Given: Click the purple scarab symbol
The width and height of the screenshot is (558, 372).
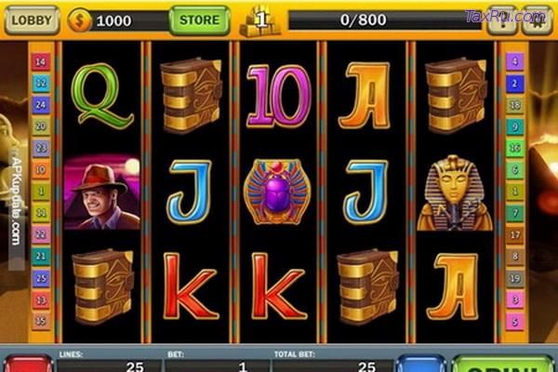Looking at the screenshot, I should pos(277,192).
